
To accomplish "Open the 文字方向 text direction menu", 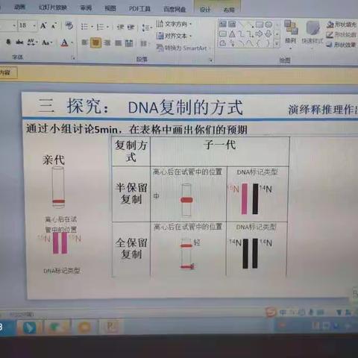I will pyautogui.click(x=174, y=24).
